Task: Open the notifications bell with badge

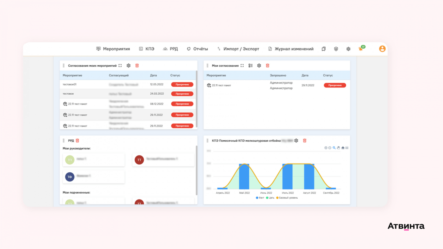Action: (361, 48)
